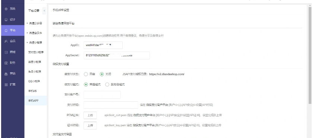
Task: Set 微支付状态 to 关闭
Action: pyautogui.click(x=102, y=74)
